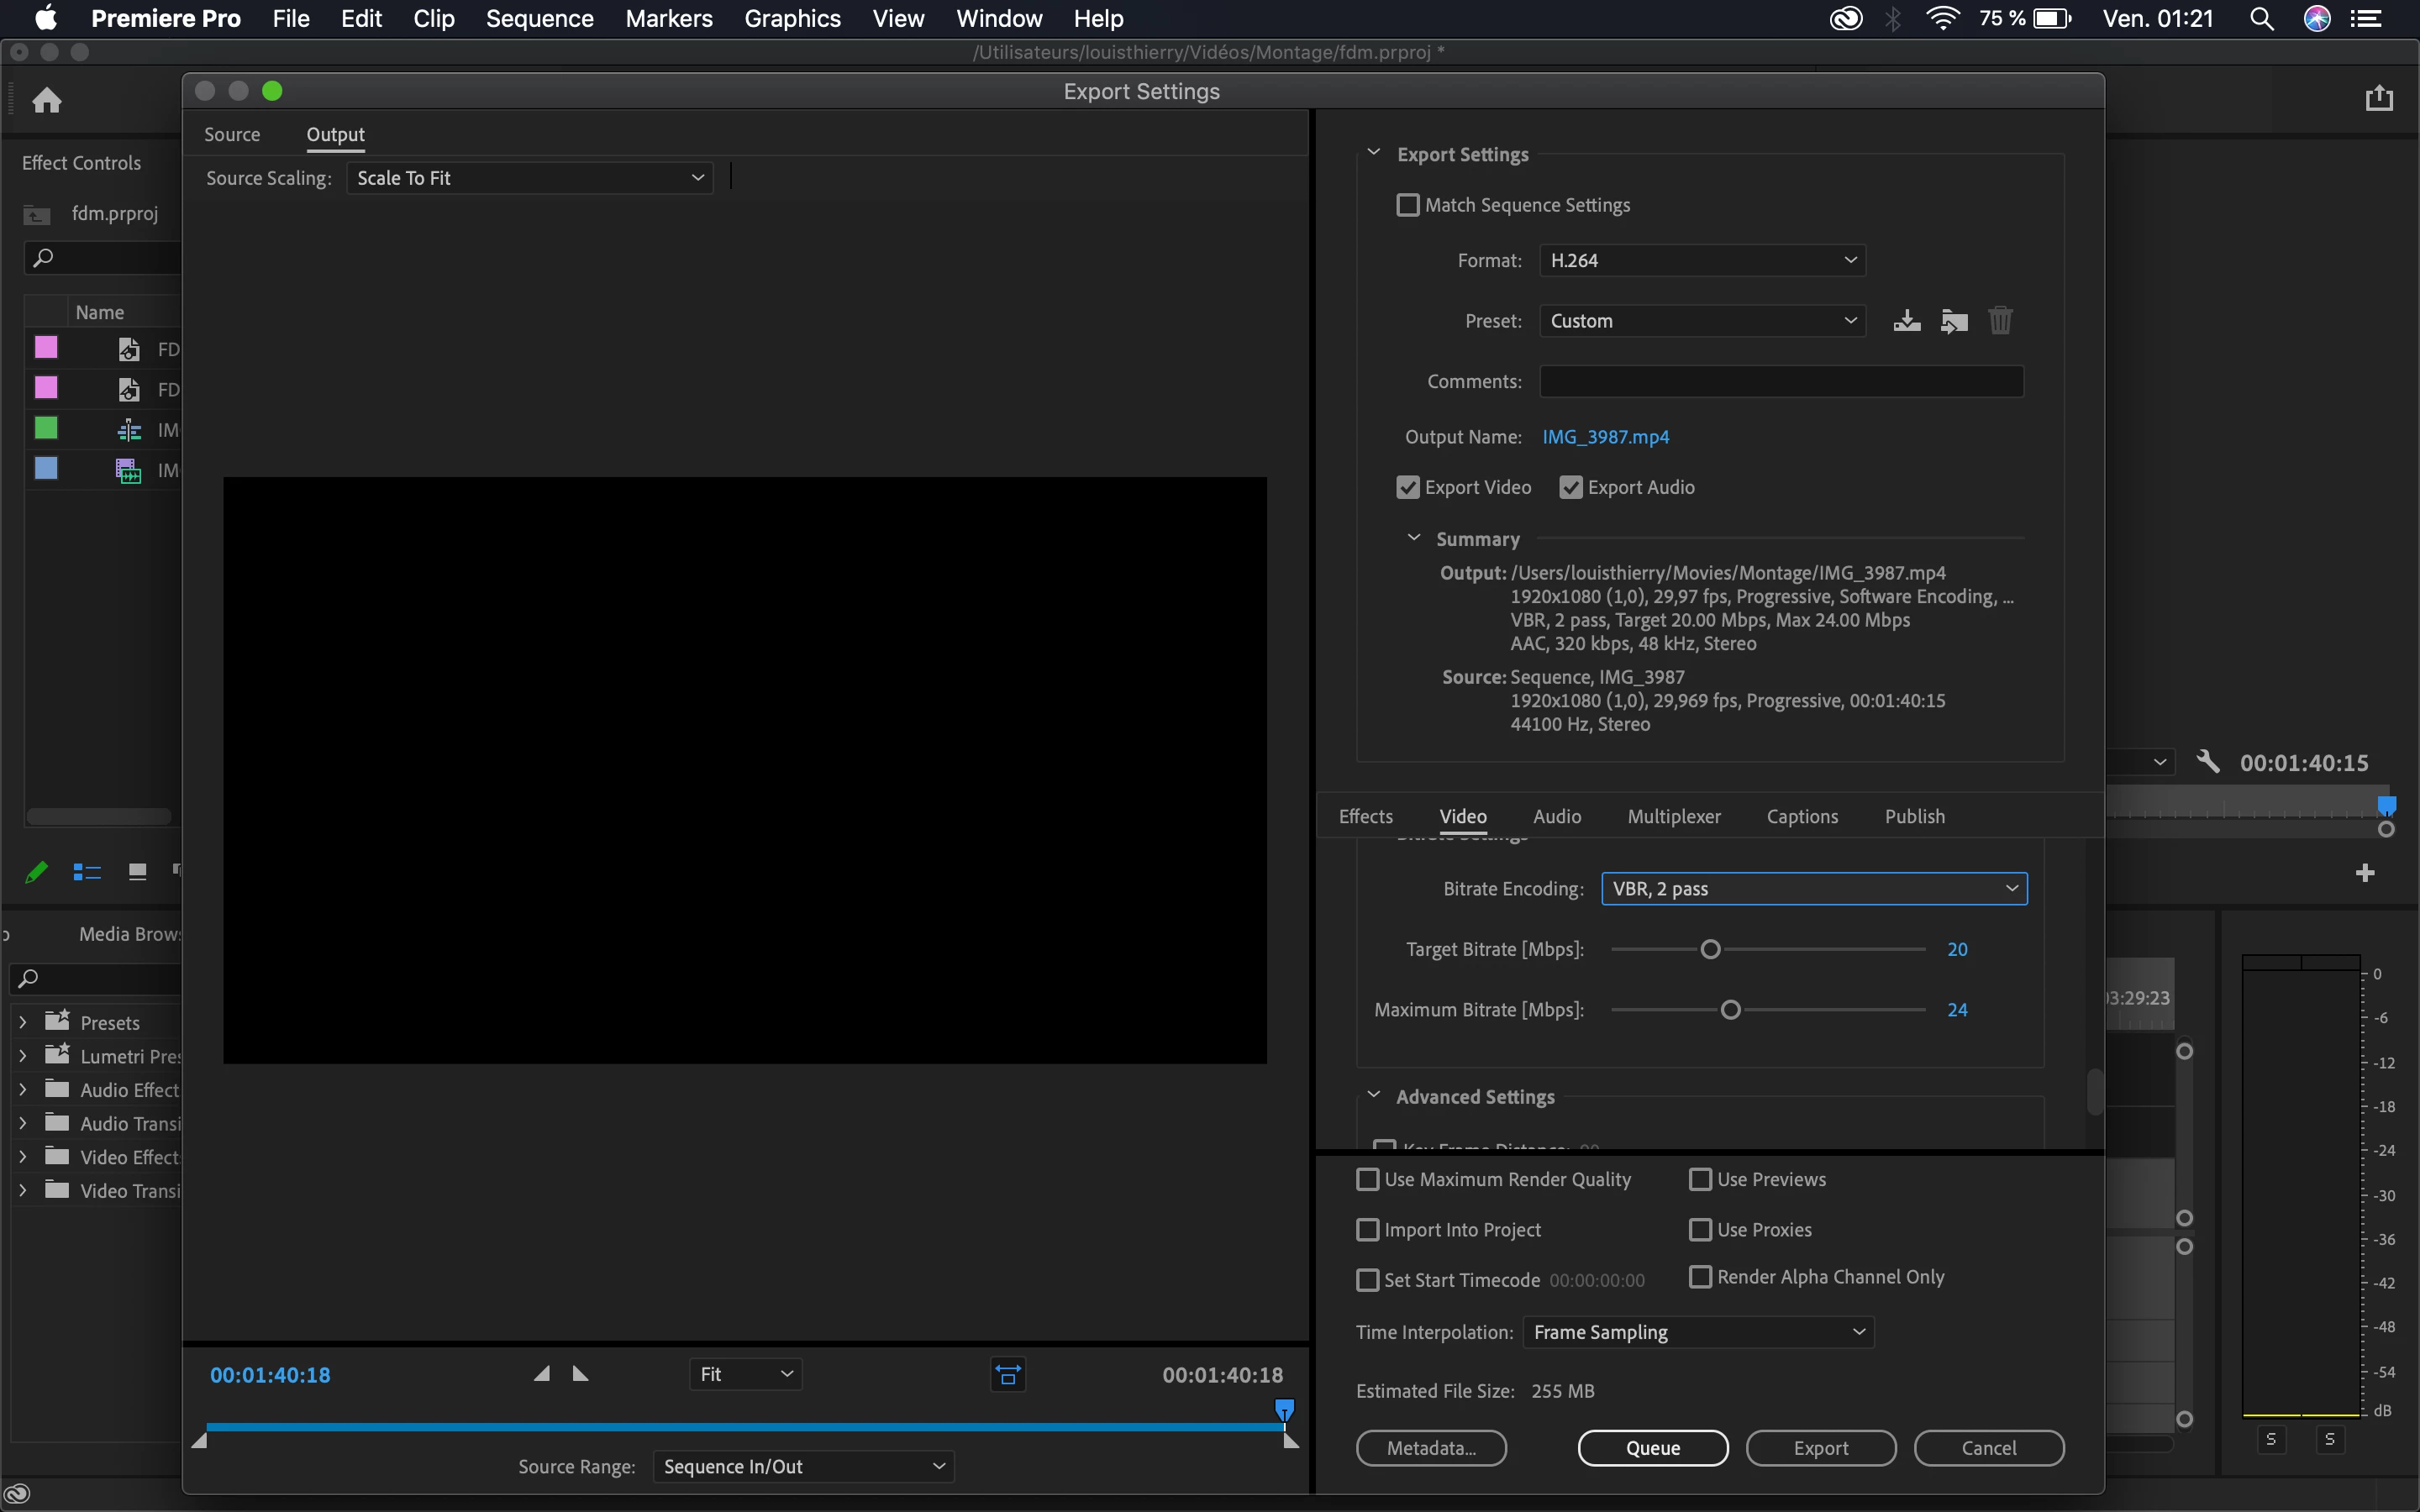Click the Set In Point marker icon
Viewport: 2420px width, 1512px height.
542,1374
